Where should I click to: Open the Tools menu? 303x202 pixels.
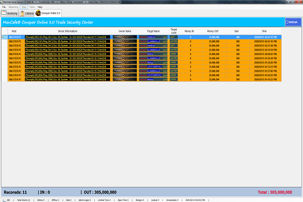coord(32,7)
